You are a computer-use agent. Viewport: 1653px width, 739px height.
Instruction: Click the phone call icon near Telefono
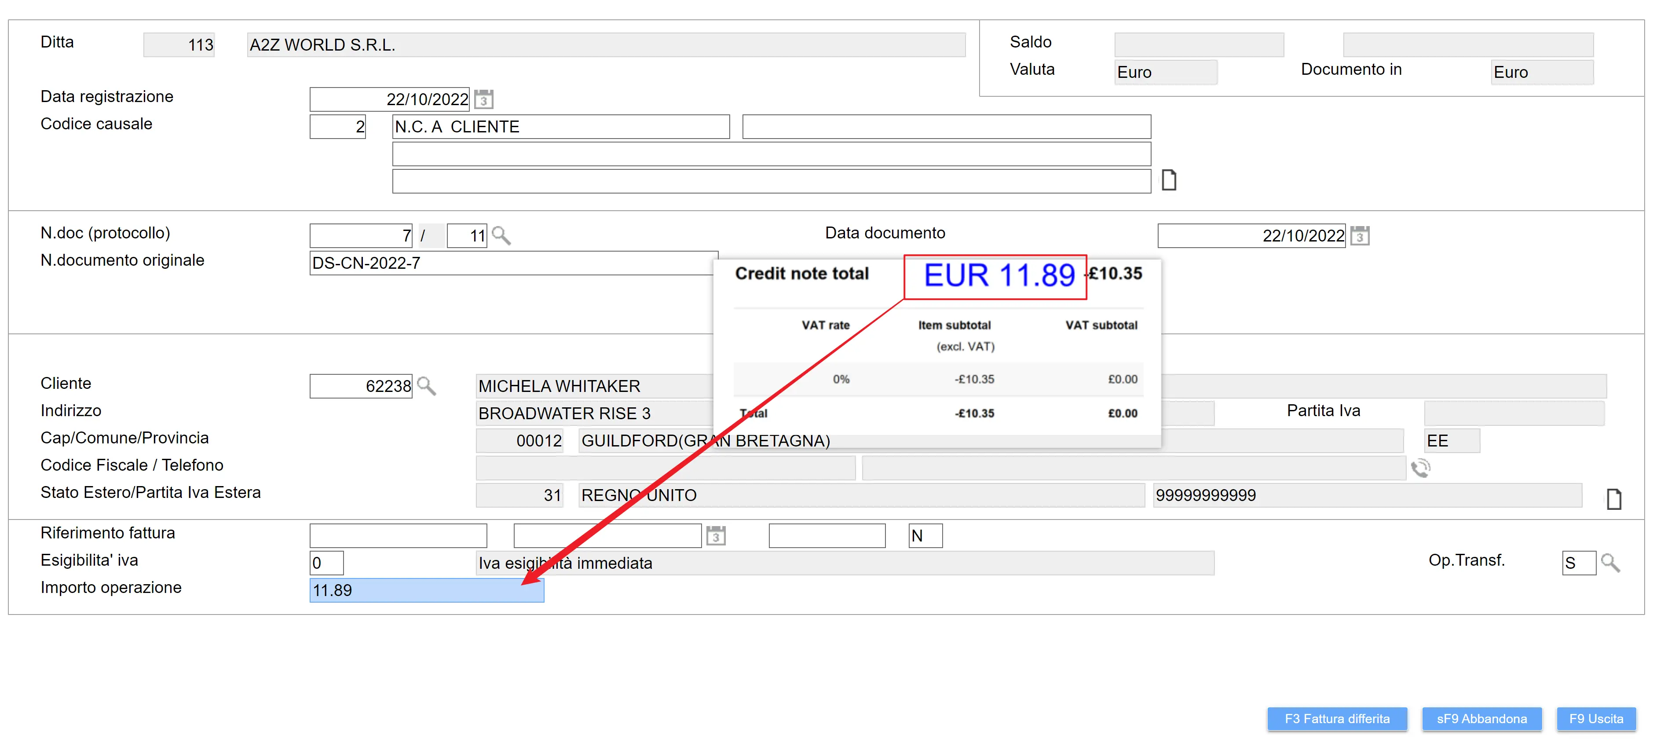tap(1420, 468)
